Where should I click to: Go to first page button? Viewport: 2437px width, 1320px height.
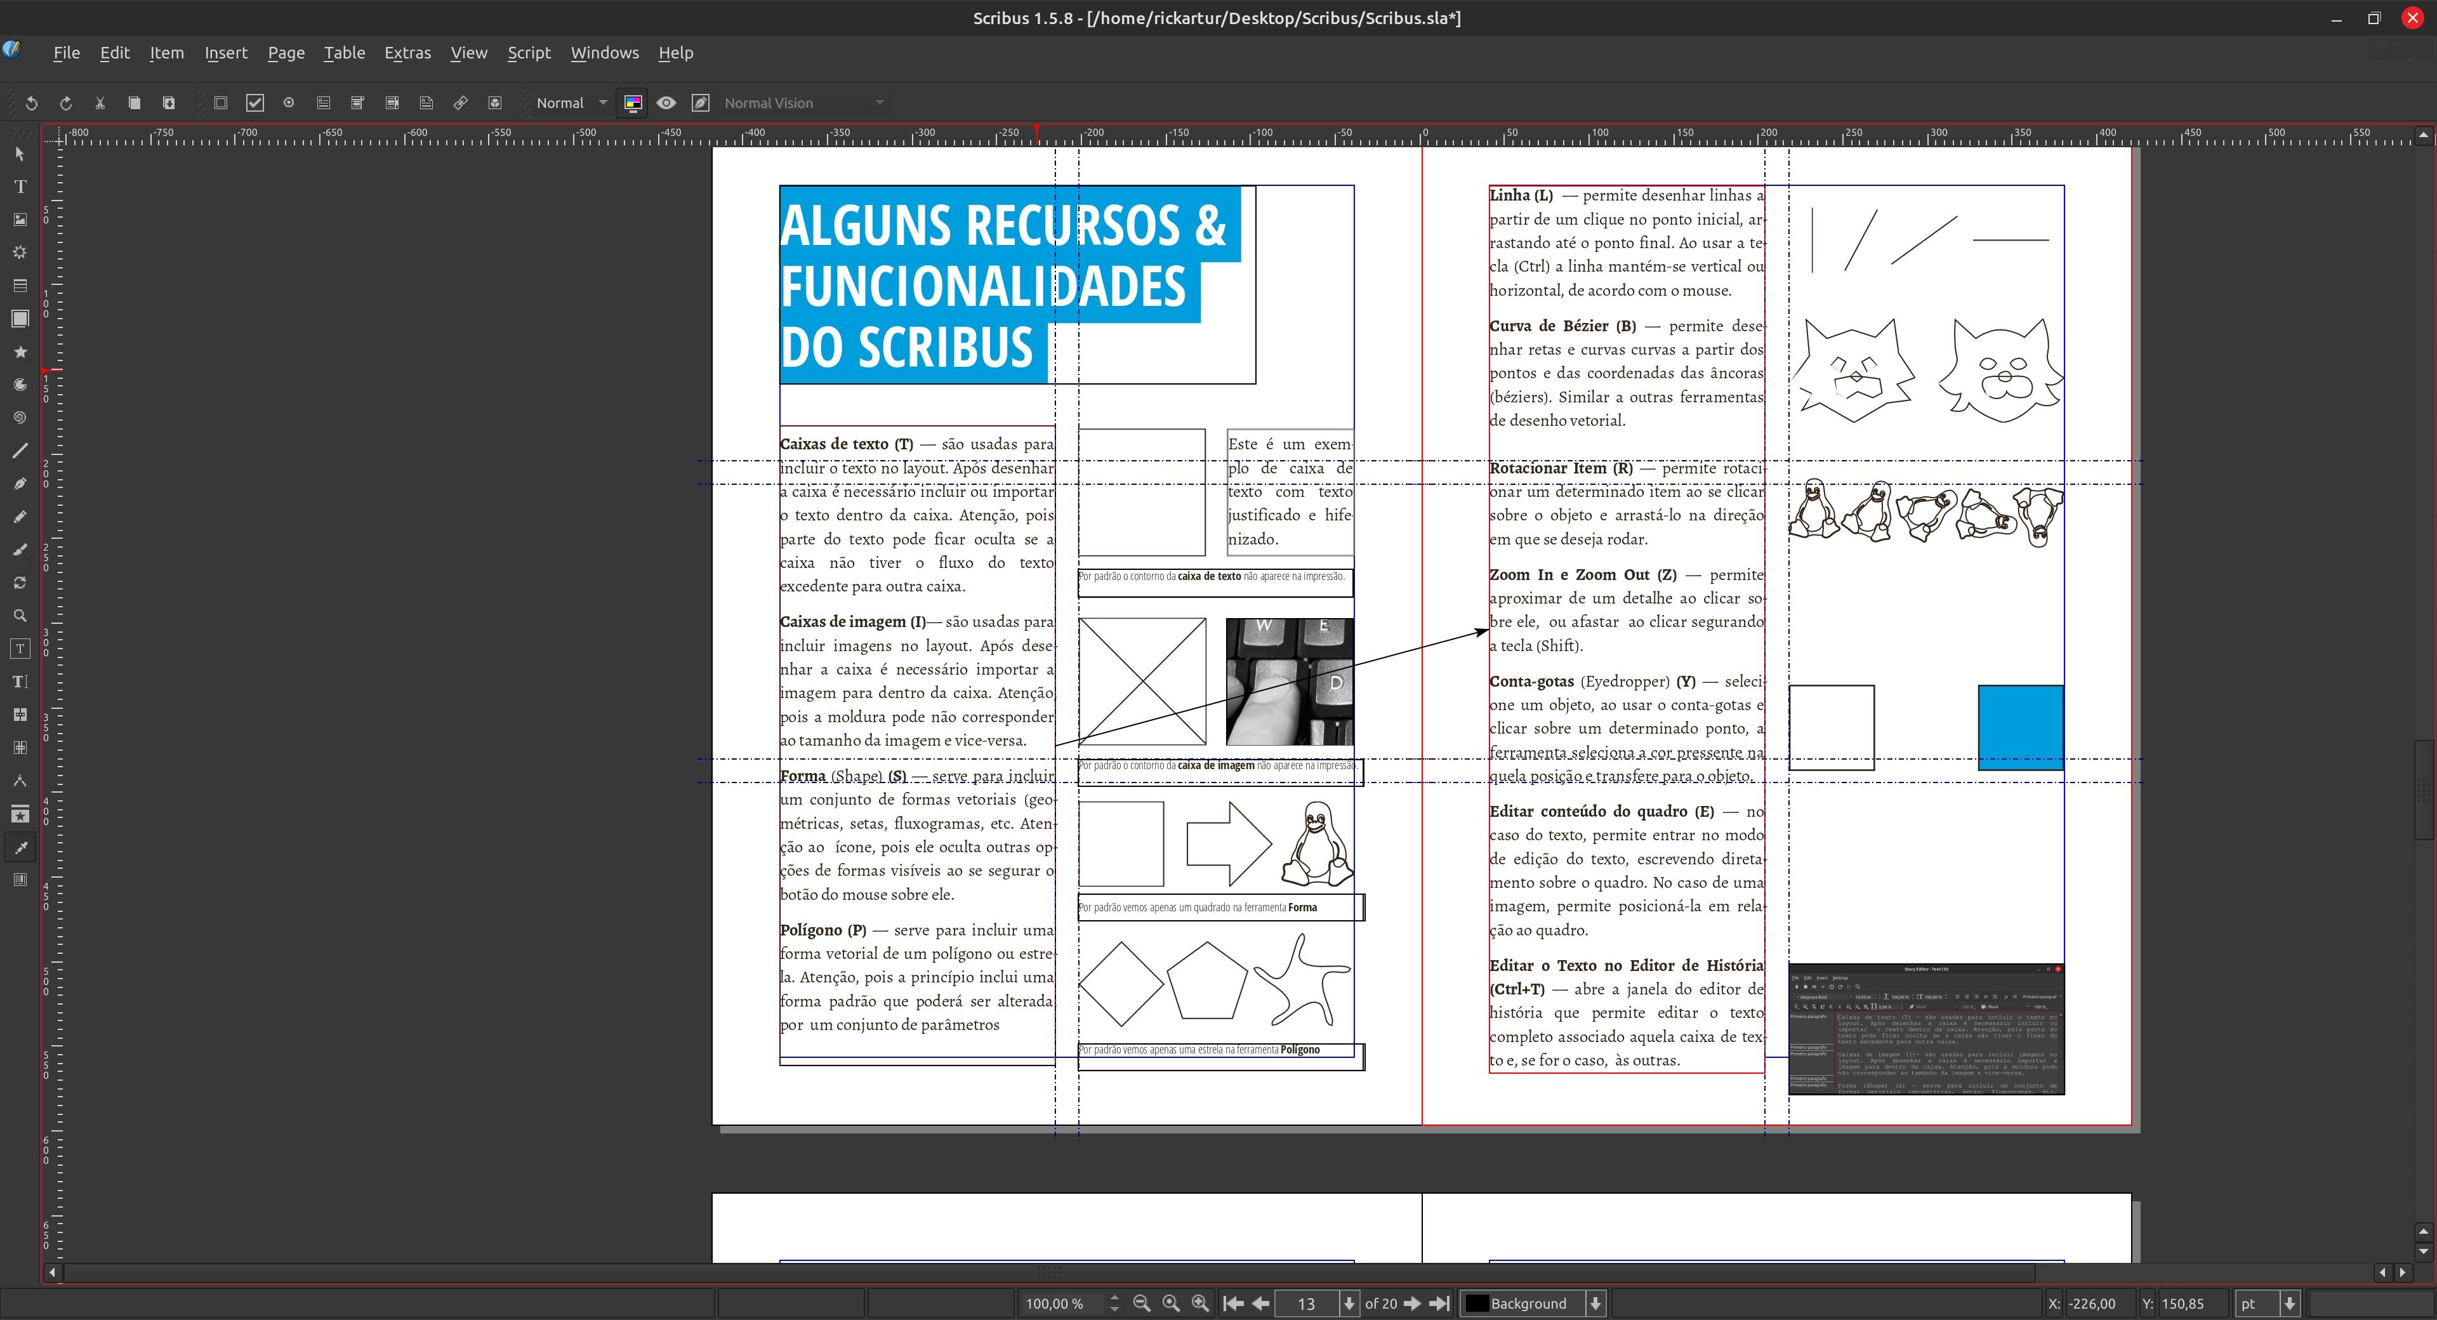[1232, 1303]
